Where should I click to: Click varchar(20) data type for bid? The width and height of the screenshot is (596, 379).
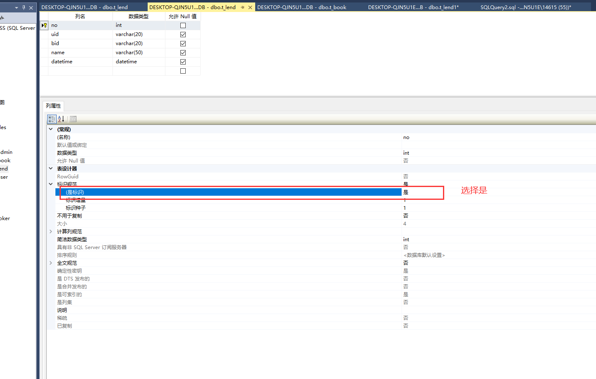[x=139, y=43]
